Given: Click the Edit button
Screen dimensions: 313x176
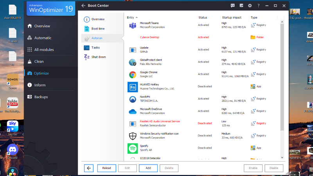Looking at the screenshot, I should pos(128,168).
